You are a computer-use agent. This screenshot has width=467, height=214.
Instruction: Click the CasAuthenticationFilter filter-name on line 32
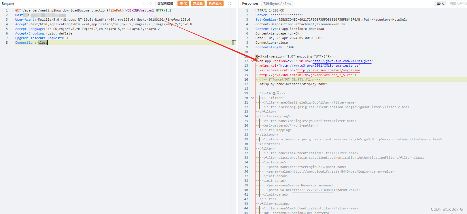pos(311,153)
